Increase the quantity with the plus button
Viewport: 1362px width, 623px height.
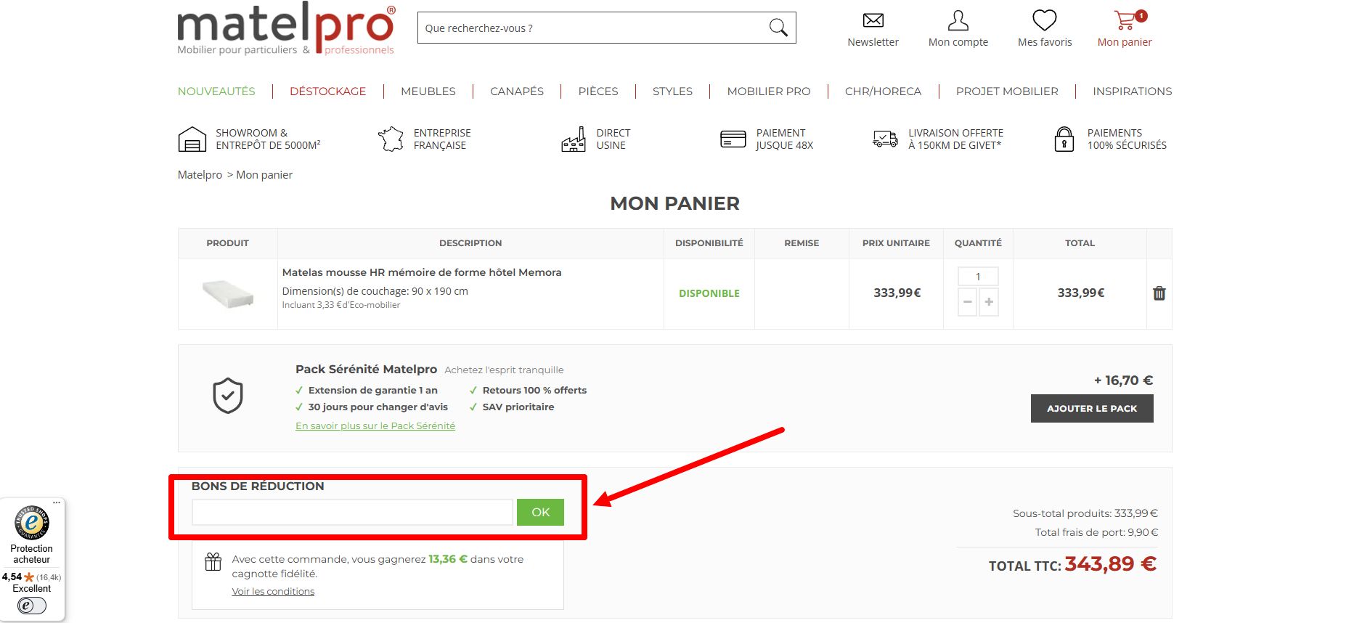click(989, 301)
